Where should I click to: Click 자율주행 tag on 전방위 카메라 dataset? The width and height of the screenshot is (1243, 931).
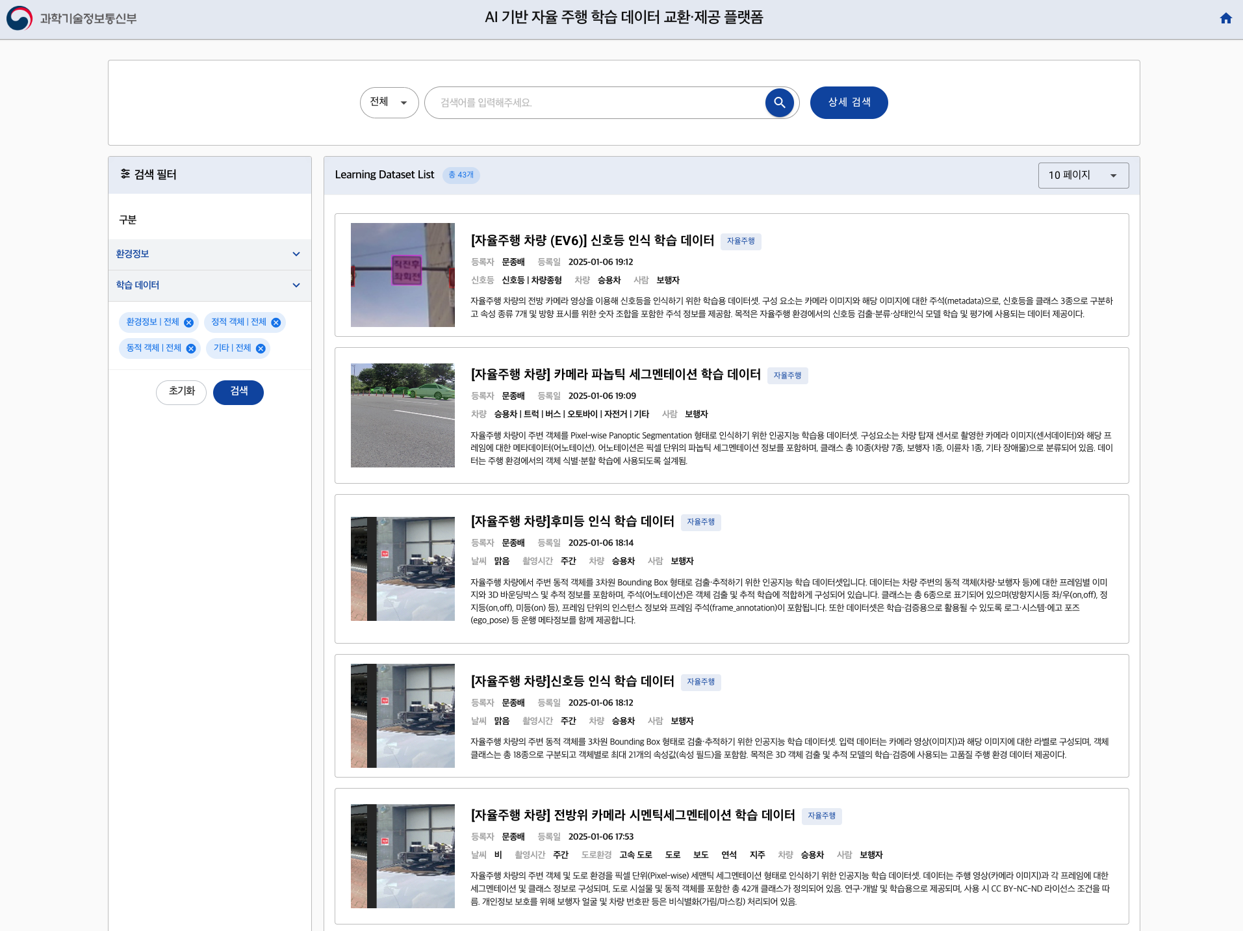click(821, 816)
